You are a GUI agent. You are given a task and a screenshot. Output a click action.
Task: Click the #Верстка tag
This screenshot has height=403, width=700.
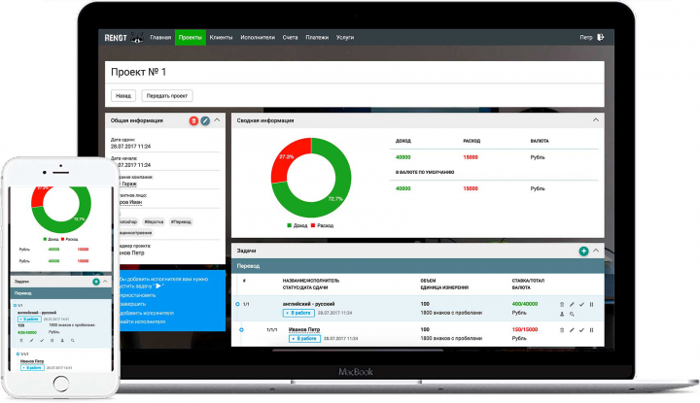(x=154, y=221)
